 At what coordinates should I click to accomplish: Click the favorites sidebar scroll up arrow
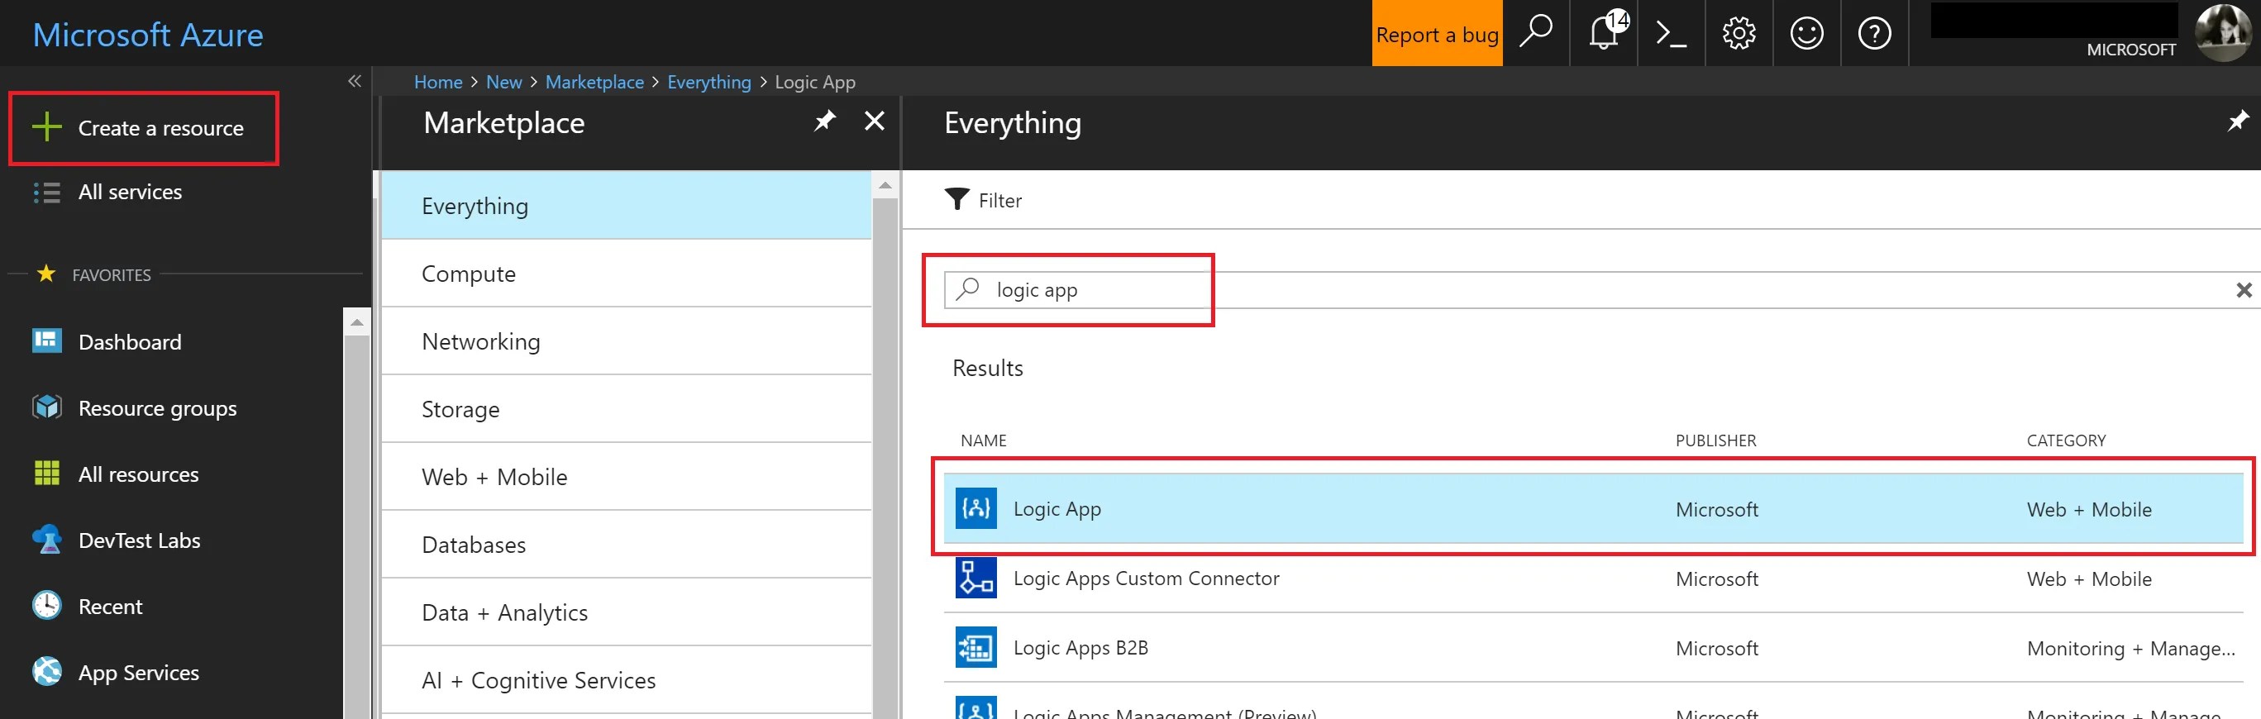coord(356,322)
